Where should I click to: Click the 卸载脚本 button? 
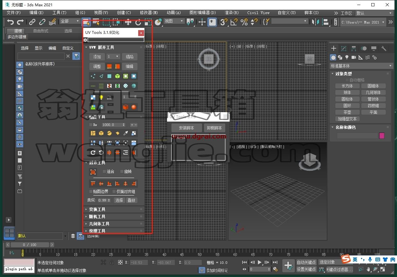(x=214, y=128)
